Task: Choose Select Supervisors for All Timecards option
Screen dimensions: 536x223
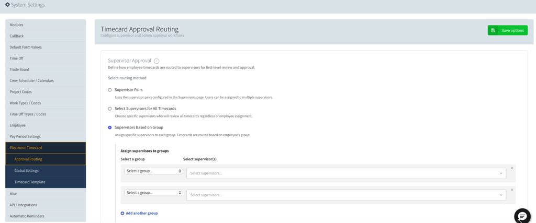Action: tap(110, 109)
